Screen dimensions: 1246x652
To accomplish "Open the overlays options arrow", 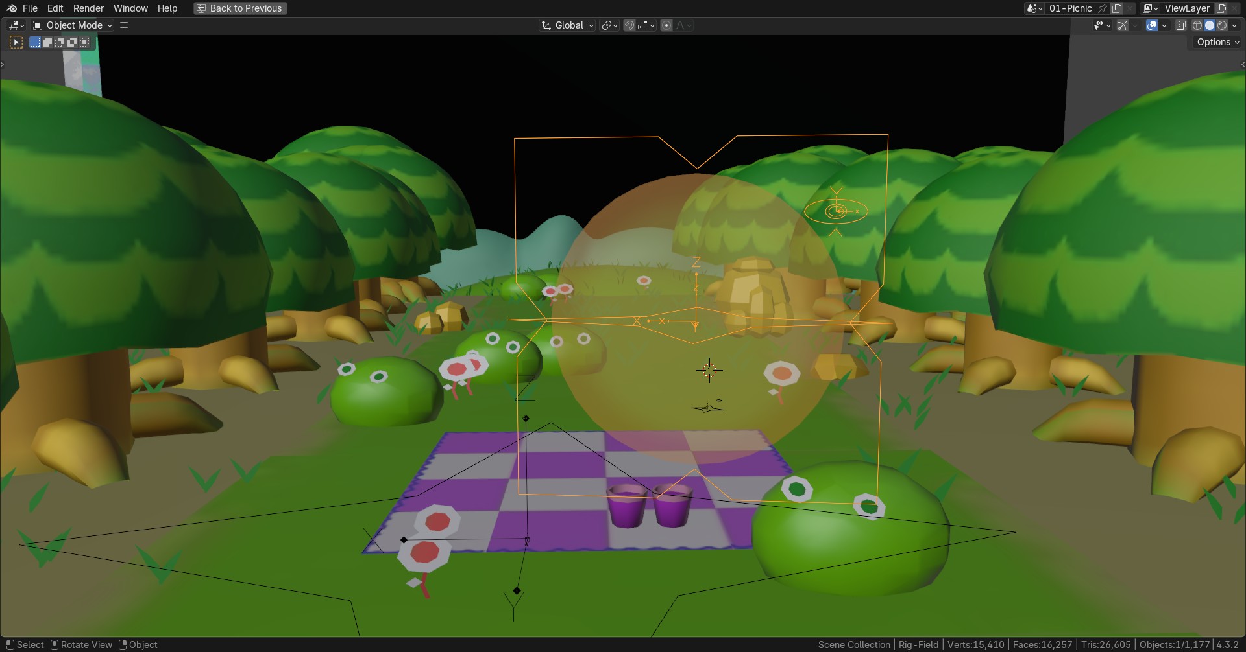I will coord(1164,25).
